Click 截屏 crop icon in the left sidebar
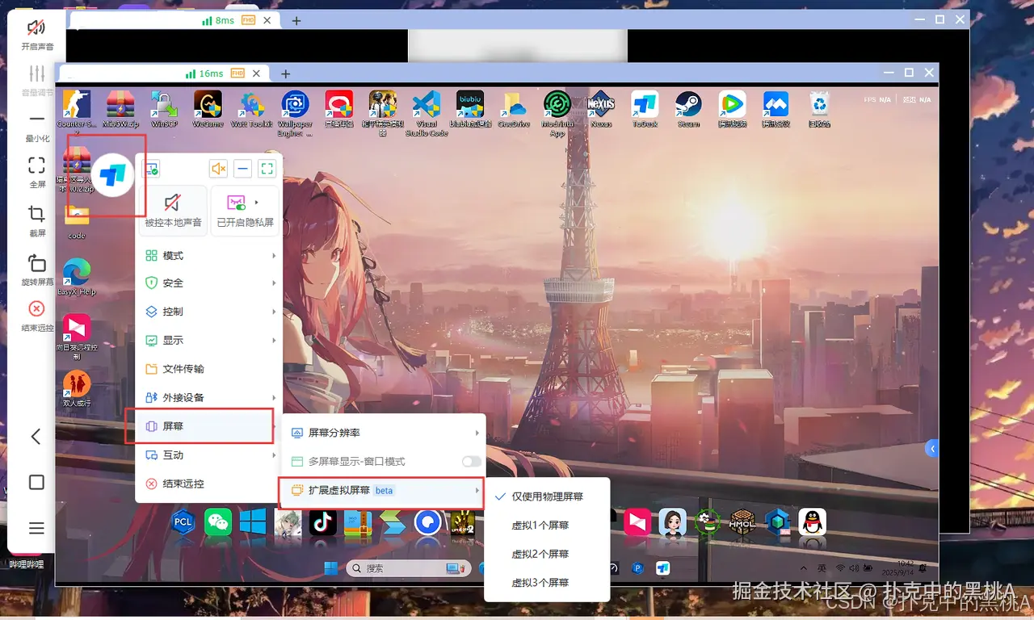 pos(36,215)
